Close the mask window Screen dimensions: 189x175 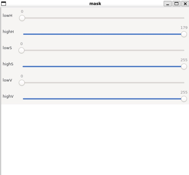point(185,4)
